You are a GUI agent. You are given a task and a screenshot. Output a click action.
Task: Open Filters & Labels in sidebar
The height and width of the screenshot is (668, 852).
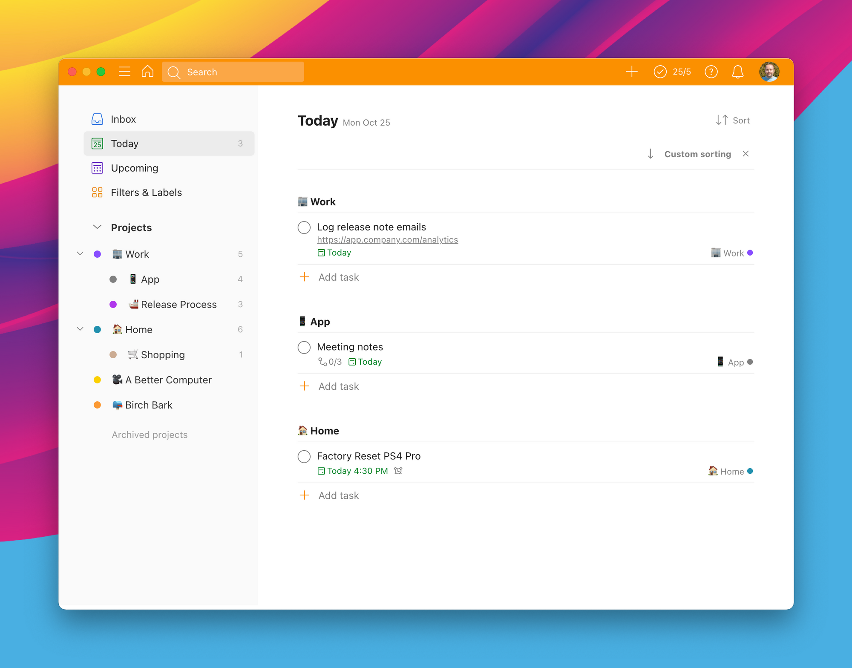coord(146,193)
